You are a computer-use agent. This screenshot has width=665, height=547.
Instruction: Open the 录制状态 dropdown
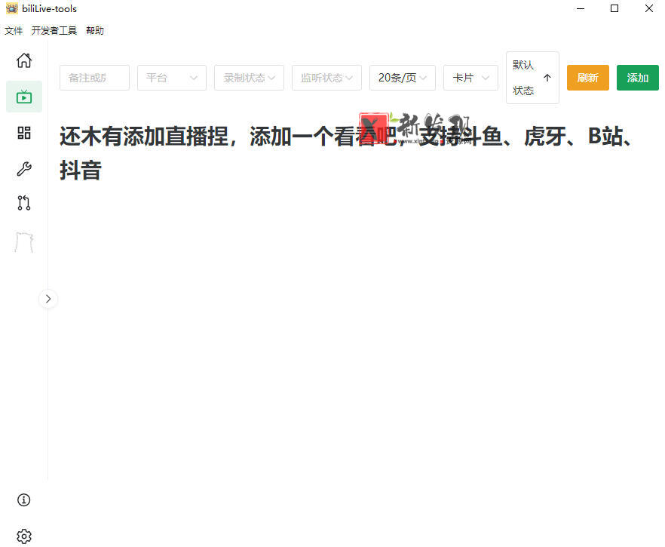[x=249, y=78]
